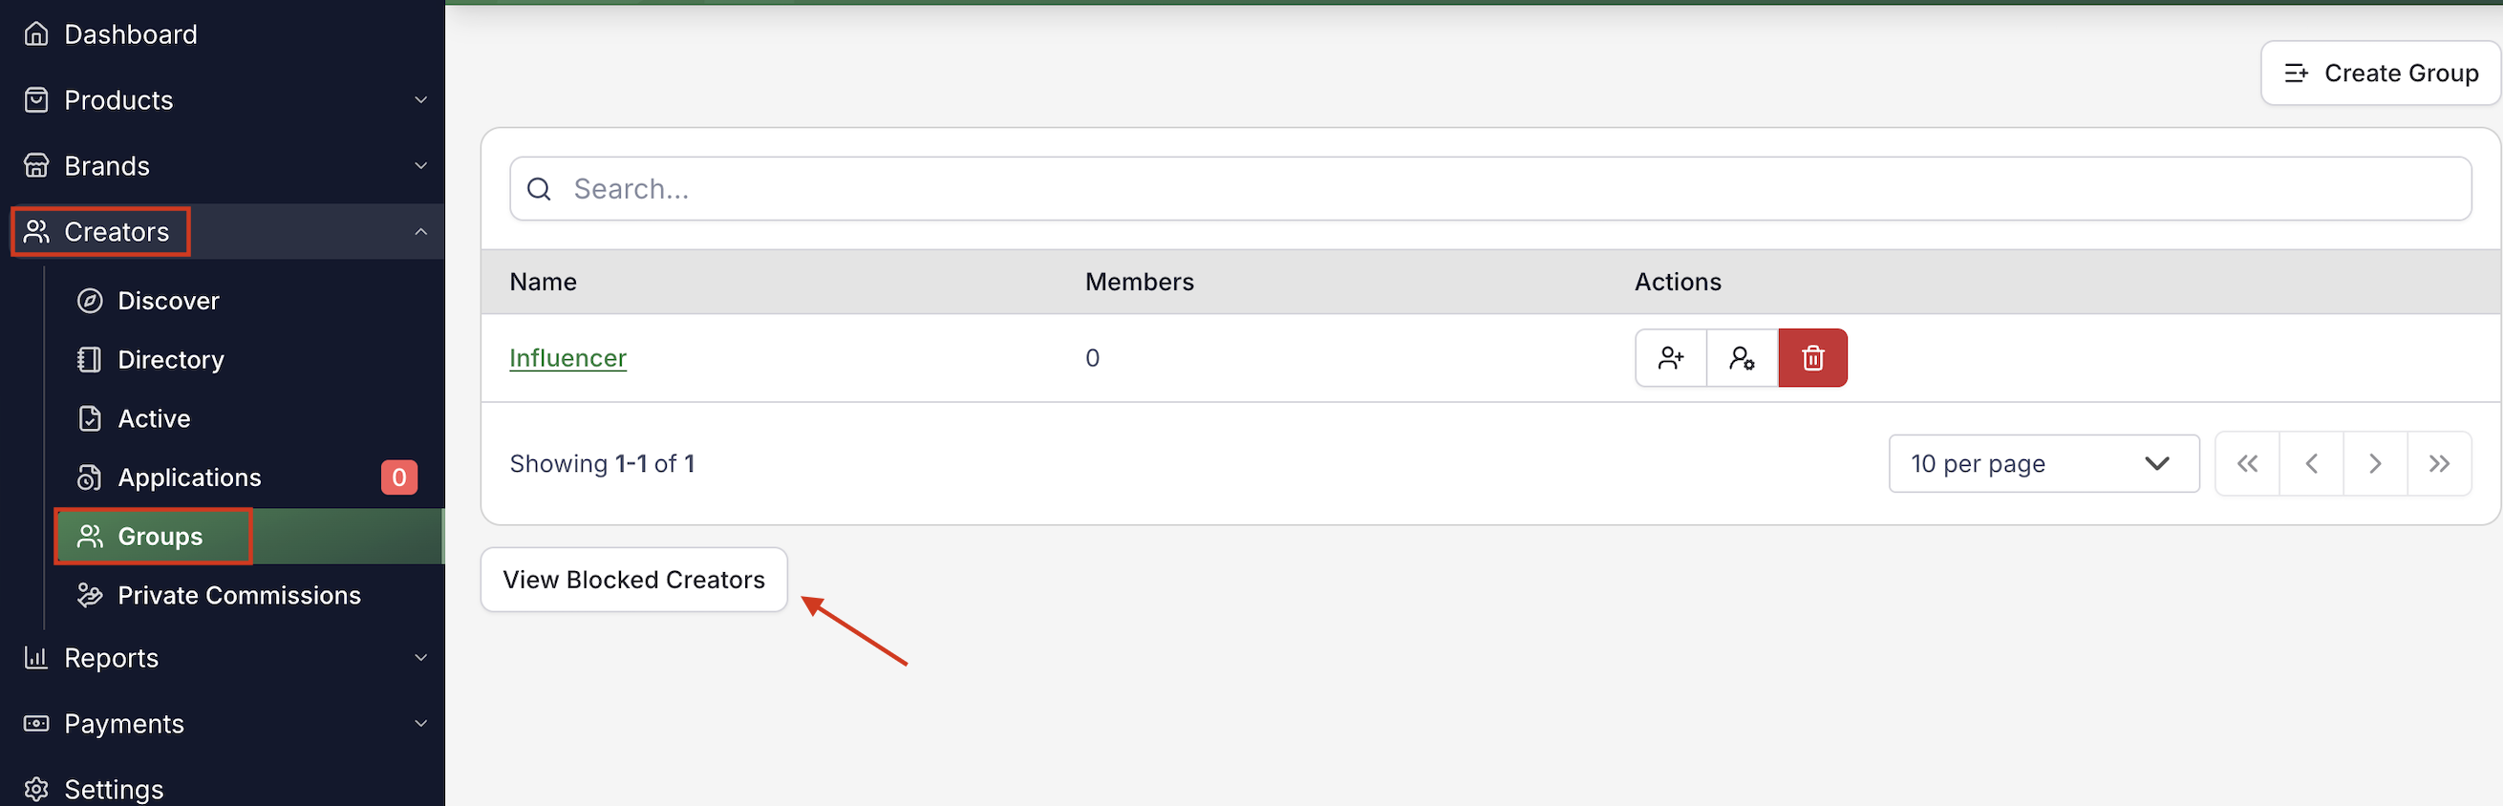
Task: Open the Dashboard from the sidebar
Action: click(130, 35)
